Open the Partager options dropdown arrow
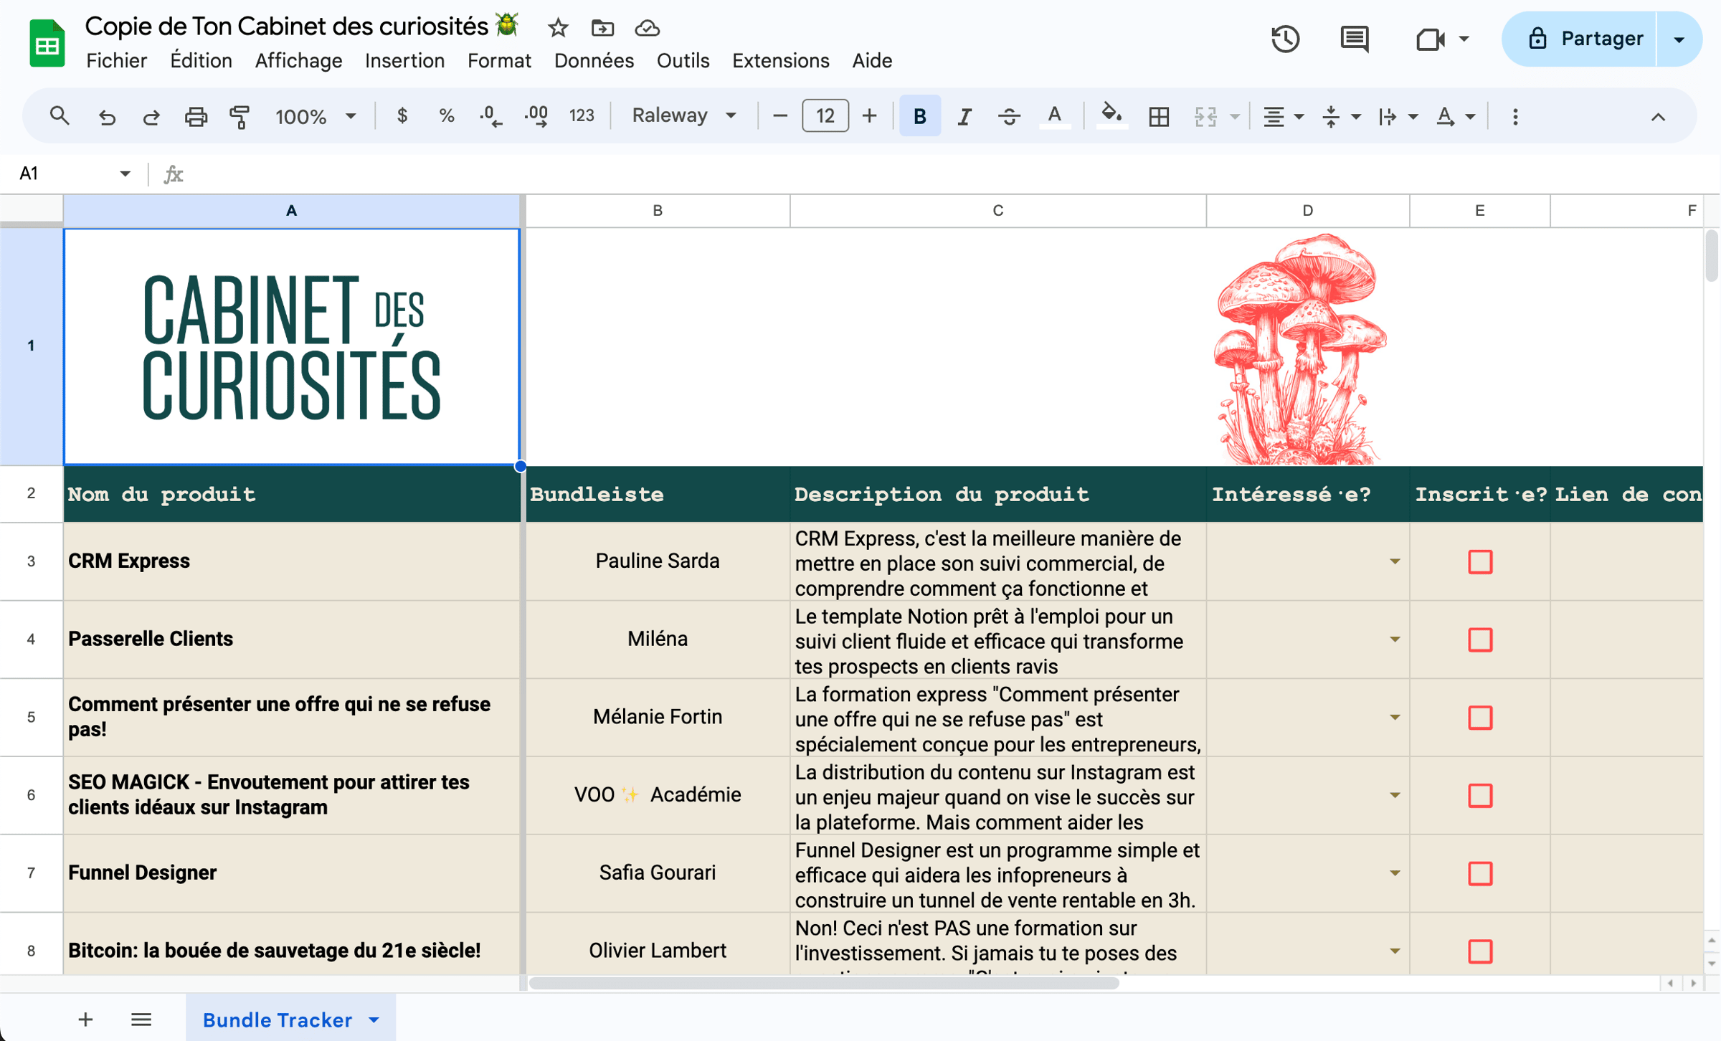The width and height of the screenshot is (1721, 1041). pos(1679,39)
